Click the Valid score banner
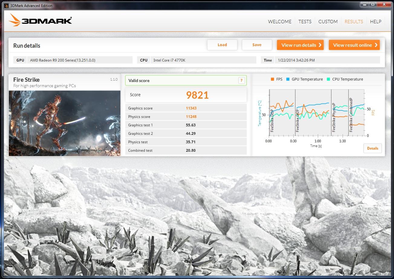The height and width of the screenshot is (279, 394). tap(186, 81)
